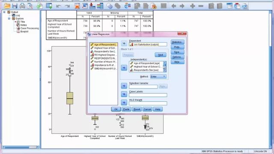This screenshot has height=154, width=274.
Task: Select Respondent's Sex [sex] in the Independent(s) list
Action: pyautogui.click(x=146, y=70)
